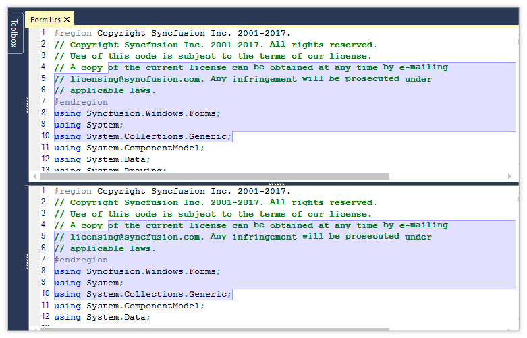Viewport: 527px width, 338px height.
Task: Click licensing@syncfusion.com in the top pane
Action: [136, 79]
